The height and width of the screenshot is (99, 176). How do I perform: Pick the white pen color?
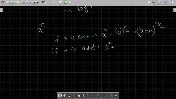click(x=7, y=2)
